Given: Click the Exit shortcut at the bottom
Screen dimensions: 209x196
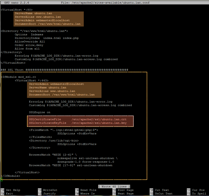Looking at the screenshot, I should 10,194.
